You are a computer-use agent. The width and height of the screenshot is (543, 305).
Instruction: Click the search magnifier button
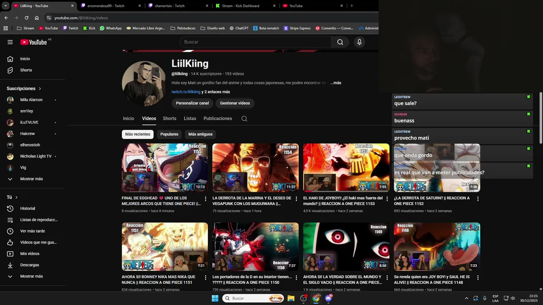(x=340, y=42)
